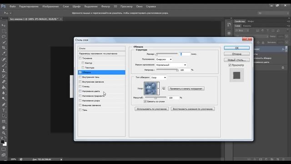Select the Path Selection tool
291x164 pixels.
4,116
